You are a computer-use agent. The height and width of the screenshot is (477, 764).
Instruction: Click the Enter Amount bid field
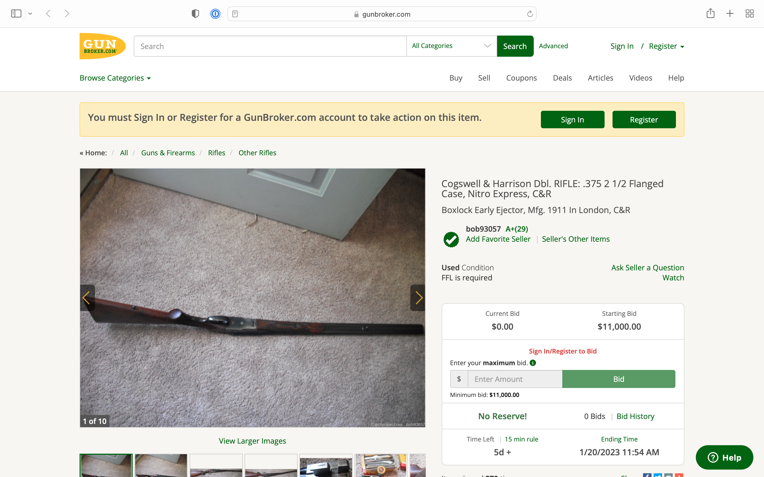pyautogui.click(x=515, y=379)
